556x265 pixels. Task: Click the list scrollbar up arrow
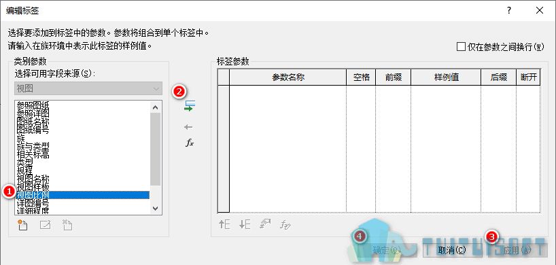click(155, 107)
